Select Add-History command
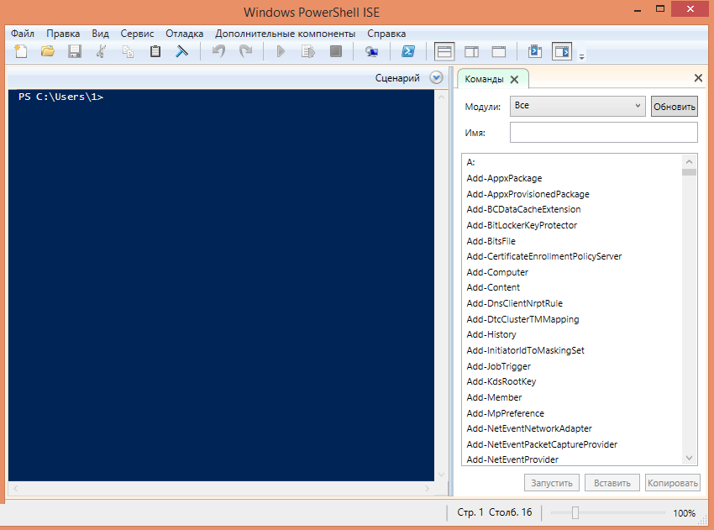This screenshot has height=530, width=714. point(491,334)
